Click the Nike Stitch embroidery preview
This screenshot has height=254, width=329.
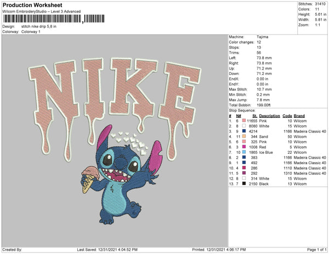(115, 141)
